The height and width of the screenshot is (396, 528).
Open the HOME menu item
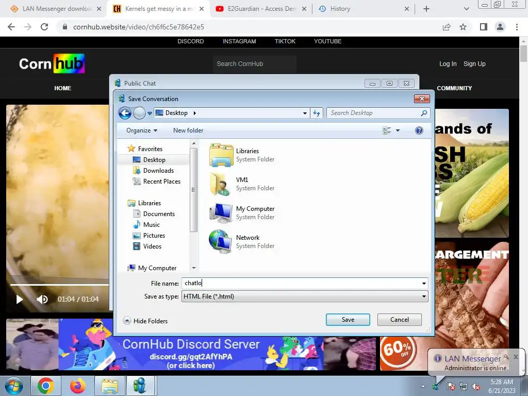62,88
